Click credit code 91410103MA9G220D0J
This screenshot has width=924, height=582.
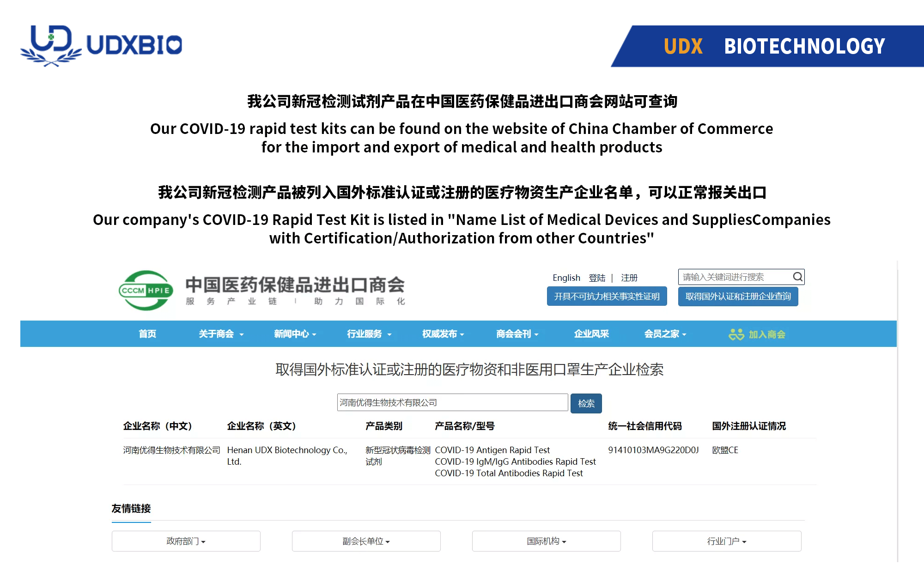(653, 450)
